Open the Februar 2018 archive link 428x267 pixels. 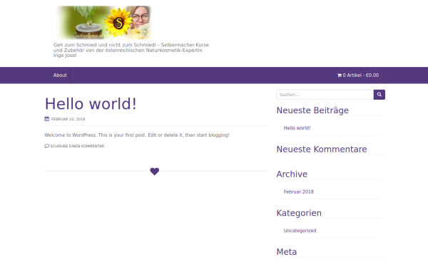click(299, 192)
